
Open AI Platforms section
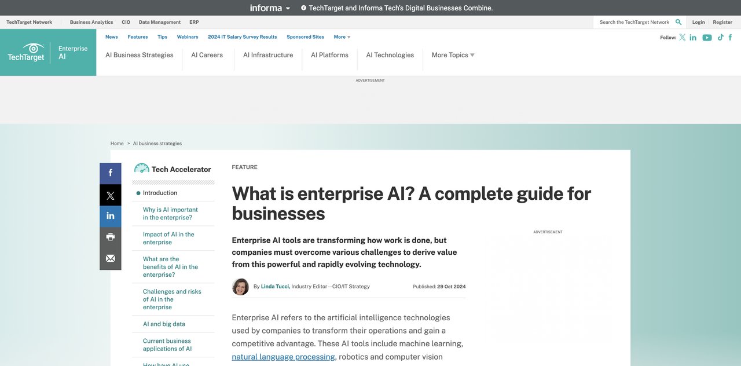(329, 55)
